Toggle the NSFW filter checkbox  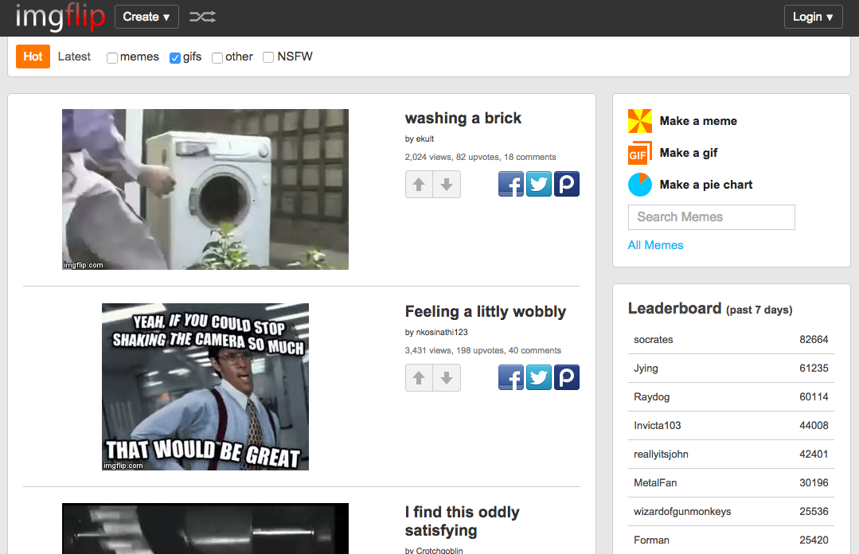click(268, 57)
